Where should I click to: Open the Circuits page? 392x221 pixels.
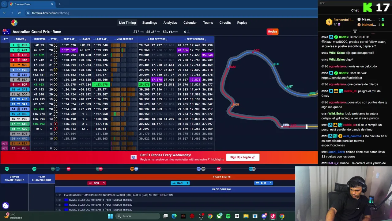click(225, 23)
